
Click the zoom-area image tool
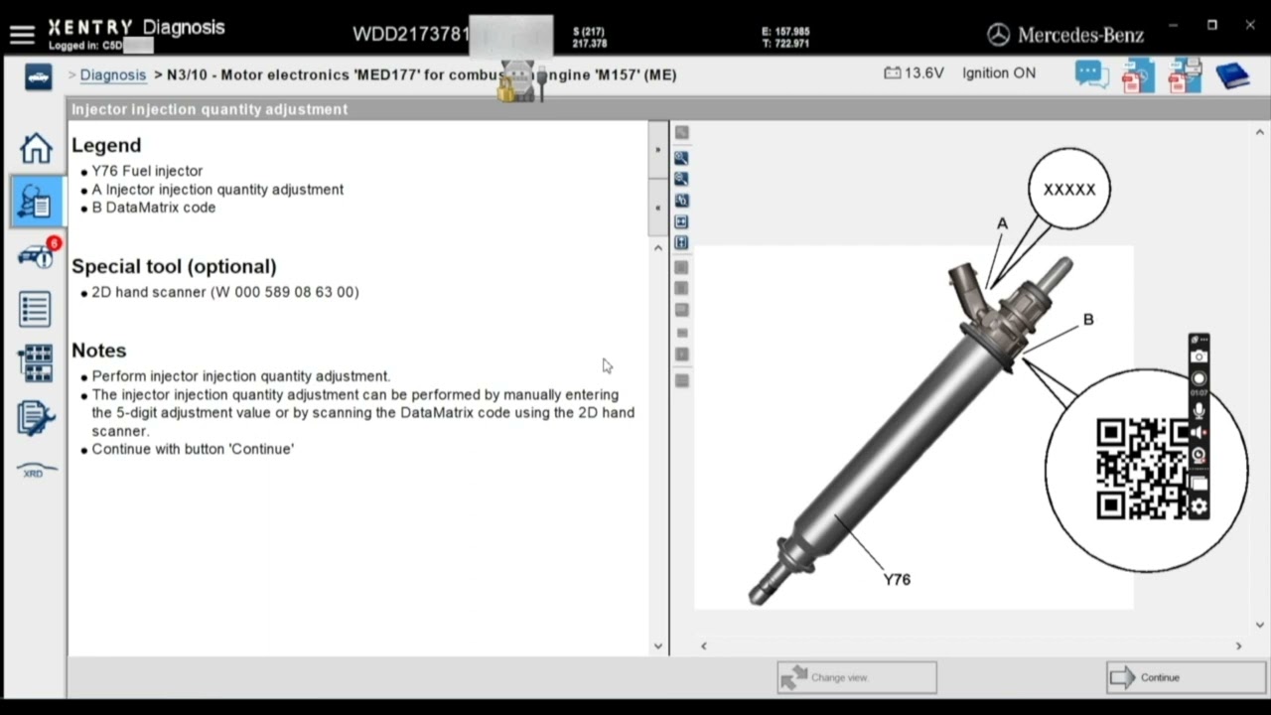(681, 201)
